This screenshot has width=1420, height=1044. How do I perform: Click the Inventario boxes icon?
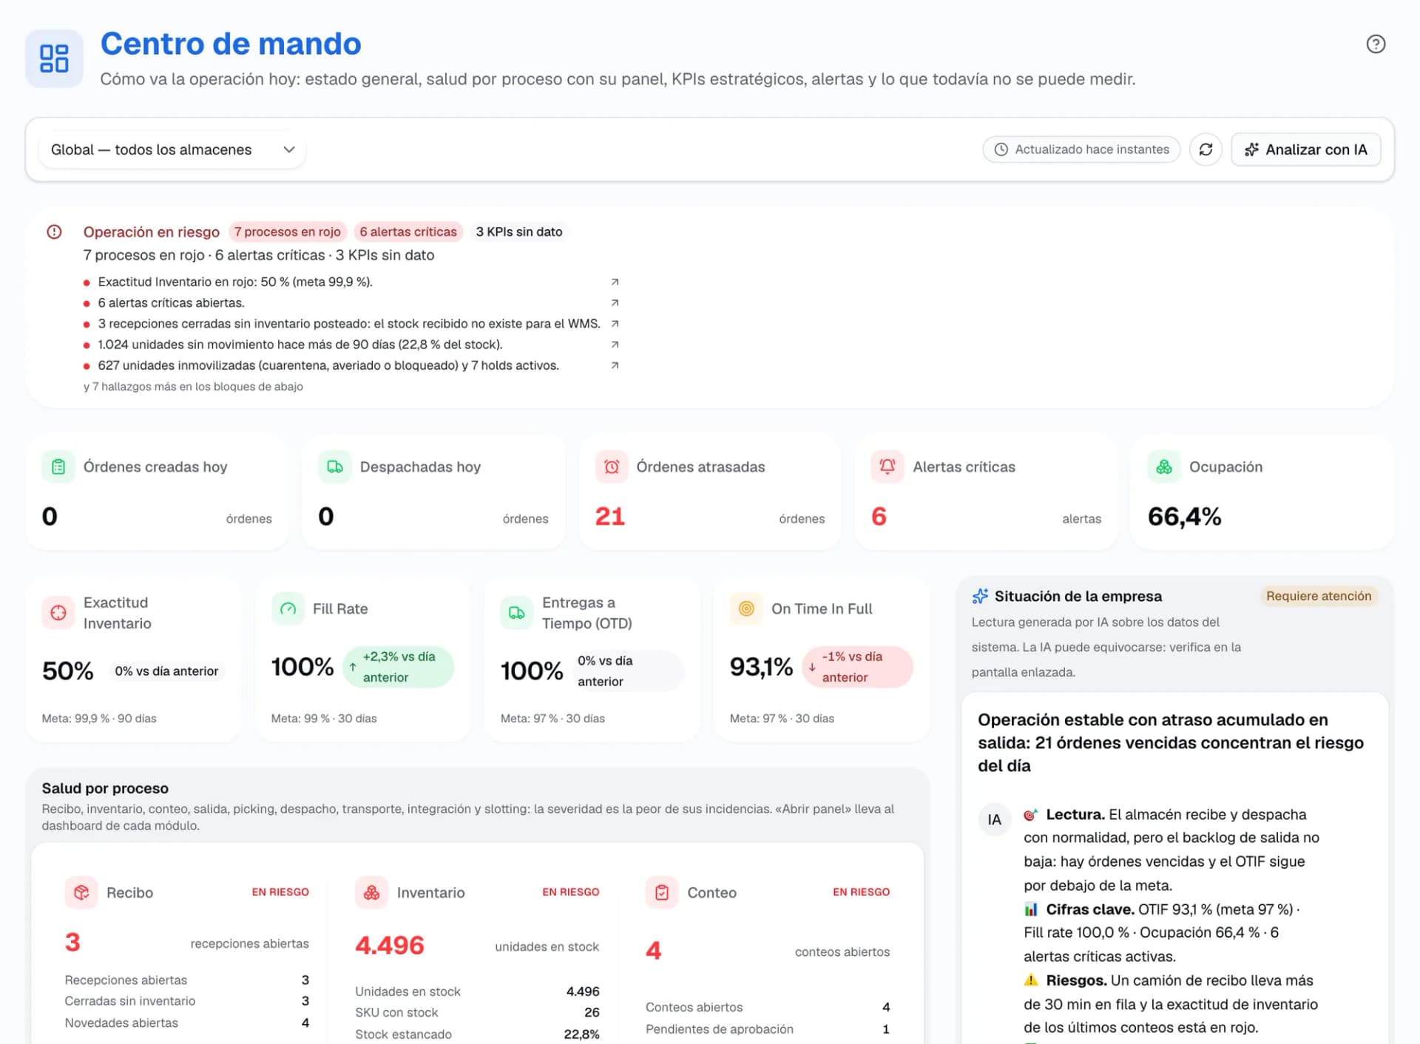(371, 892)
